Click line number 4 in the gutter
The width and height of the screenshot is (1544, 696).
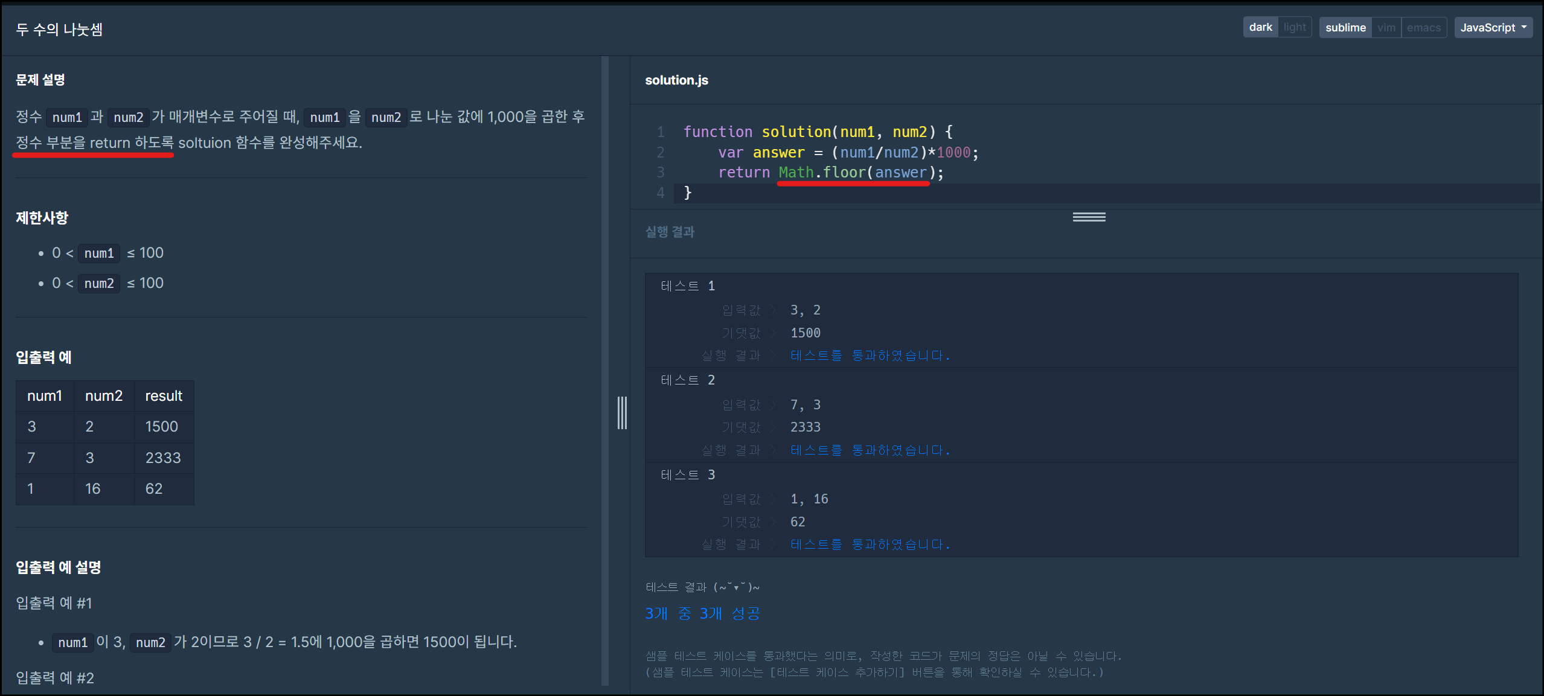(661, 193)
